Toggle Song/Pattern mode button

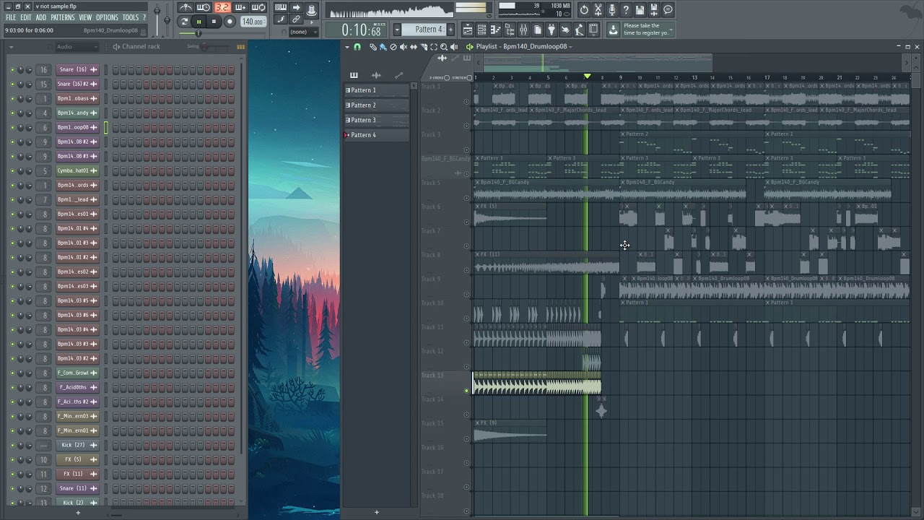coord(184,22)
